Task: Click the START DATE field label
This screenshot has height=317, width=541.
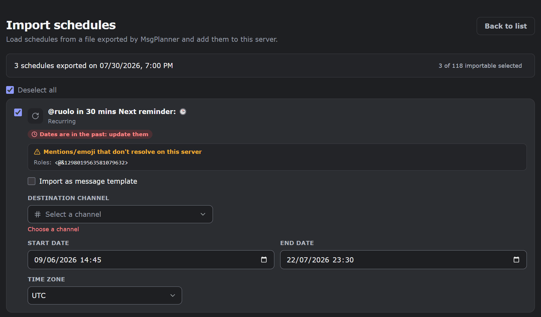Action: (x=48, y=243)
